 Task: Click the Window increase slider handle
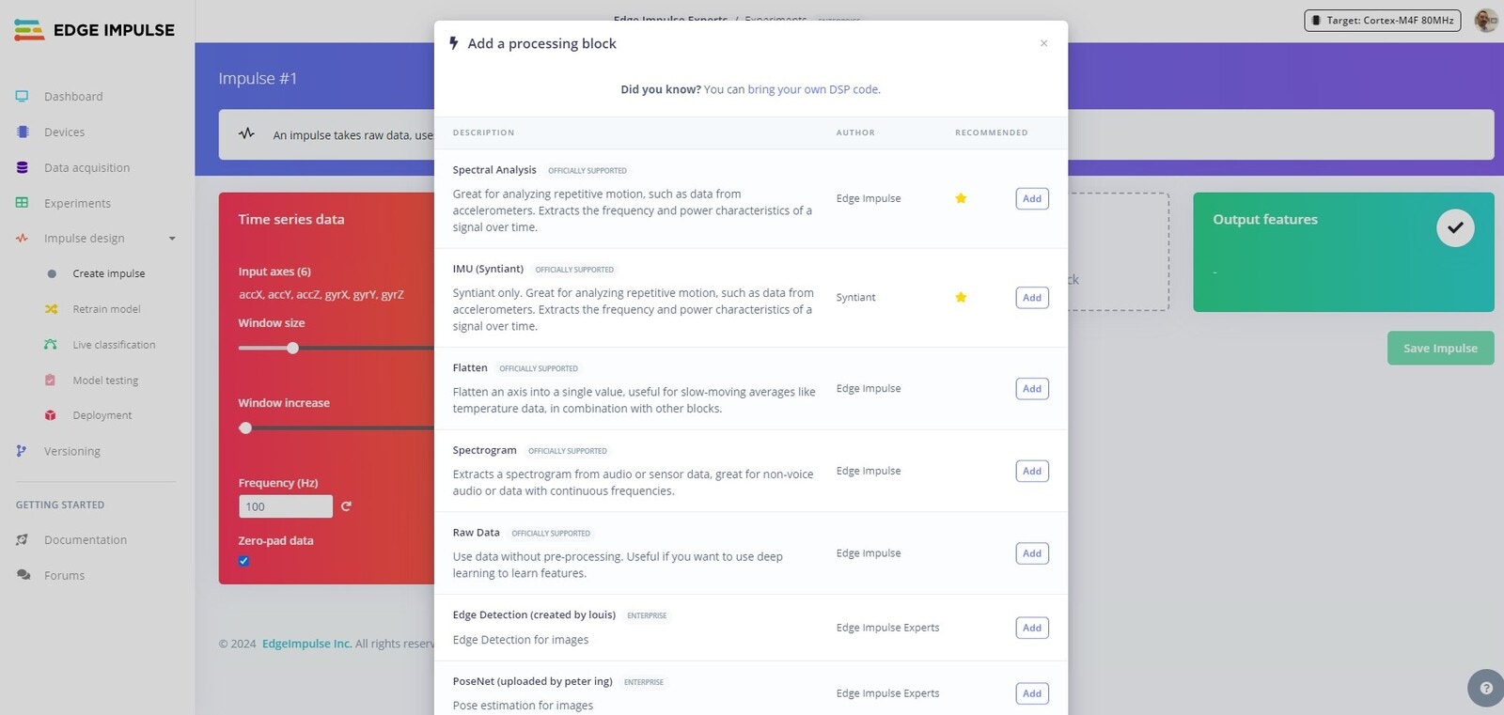pos(245,427)
